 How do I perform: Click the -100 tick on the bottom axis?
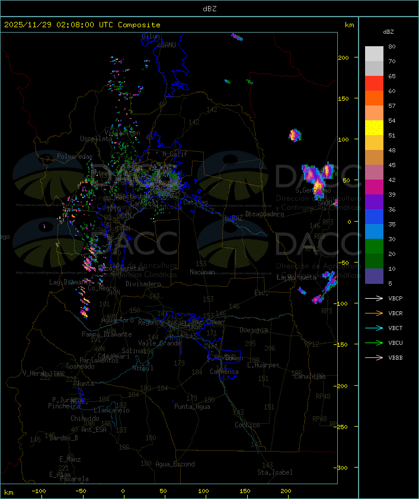pyautogui.click(x=39, y=491)
